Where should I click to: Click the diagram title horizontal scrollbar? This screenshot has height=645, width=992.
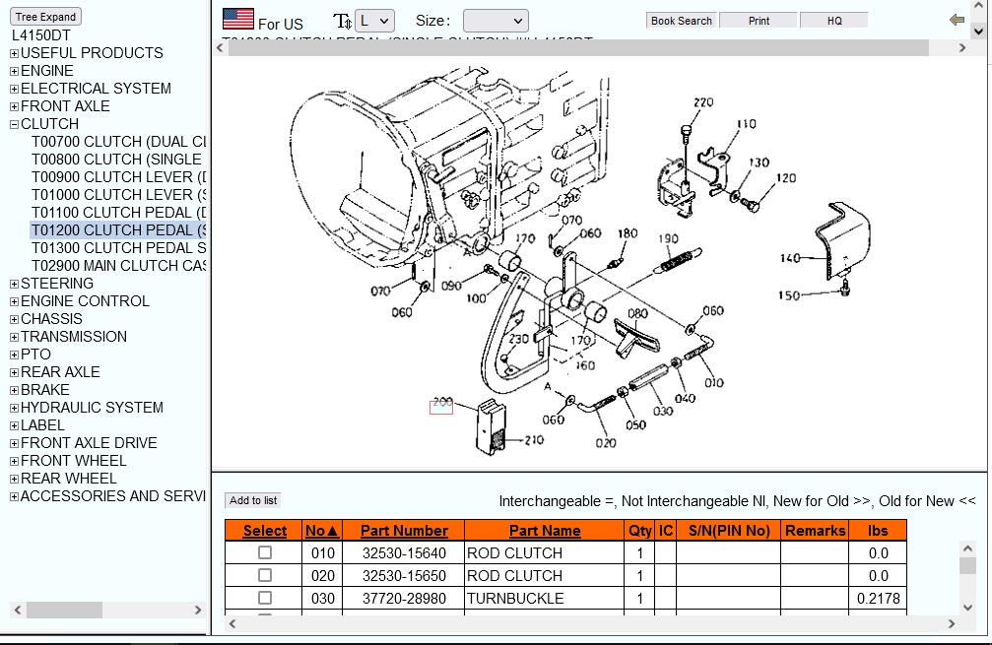[578, 48]
